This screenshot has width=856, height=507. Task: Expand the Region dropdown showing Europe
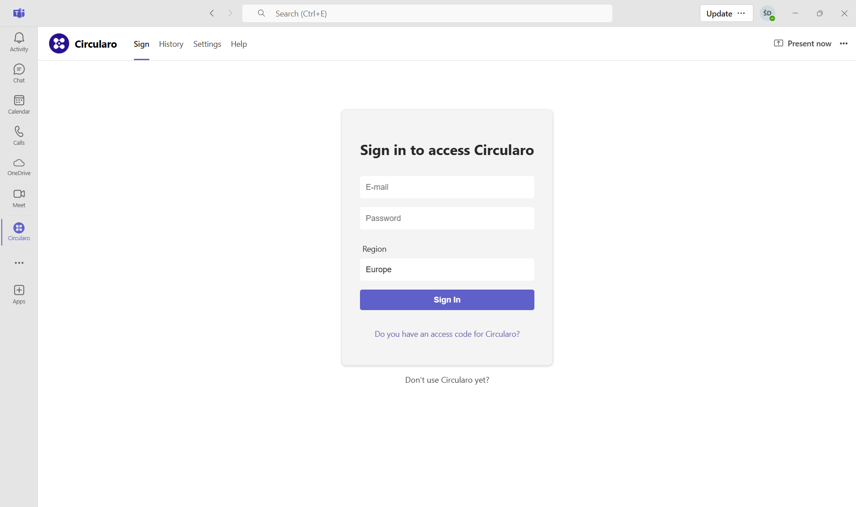click(447, 270)
